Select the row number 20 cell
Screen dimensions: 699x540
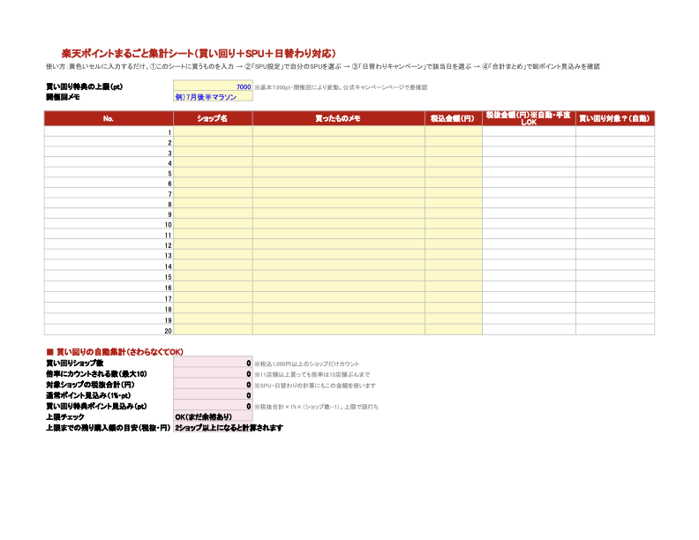pos(109,330)
